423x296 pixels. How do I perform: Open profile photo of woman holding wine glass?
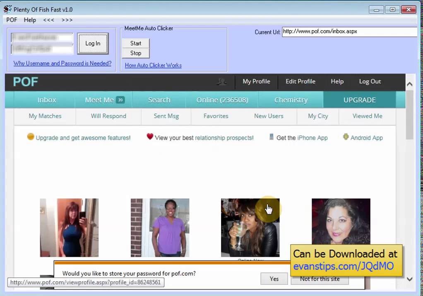[x=250, y=228]
